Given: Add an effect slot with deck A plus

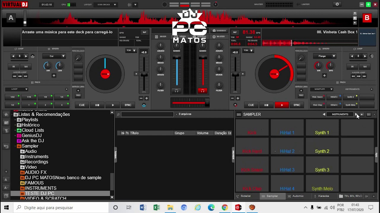Looking at the screenshot, I should click(54, 76).
